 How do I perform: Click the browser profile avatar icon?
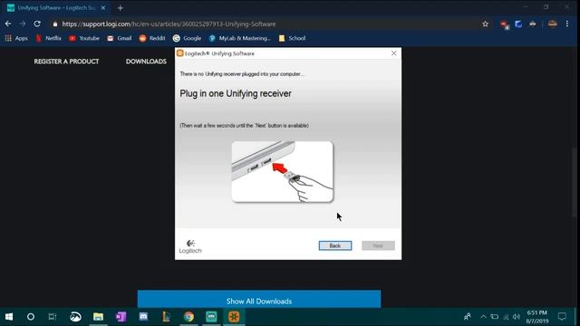click(x=553, y=24)
